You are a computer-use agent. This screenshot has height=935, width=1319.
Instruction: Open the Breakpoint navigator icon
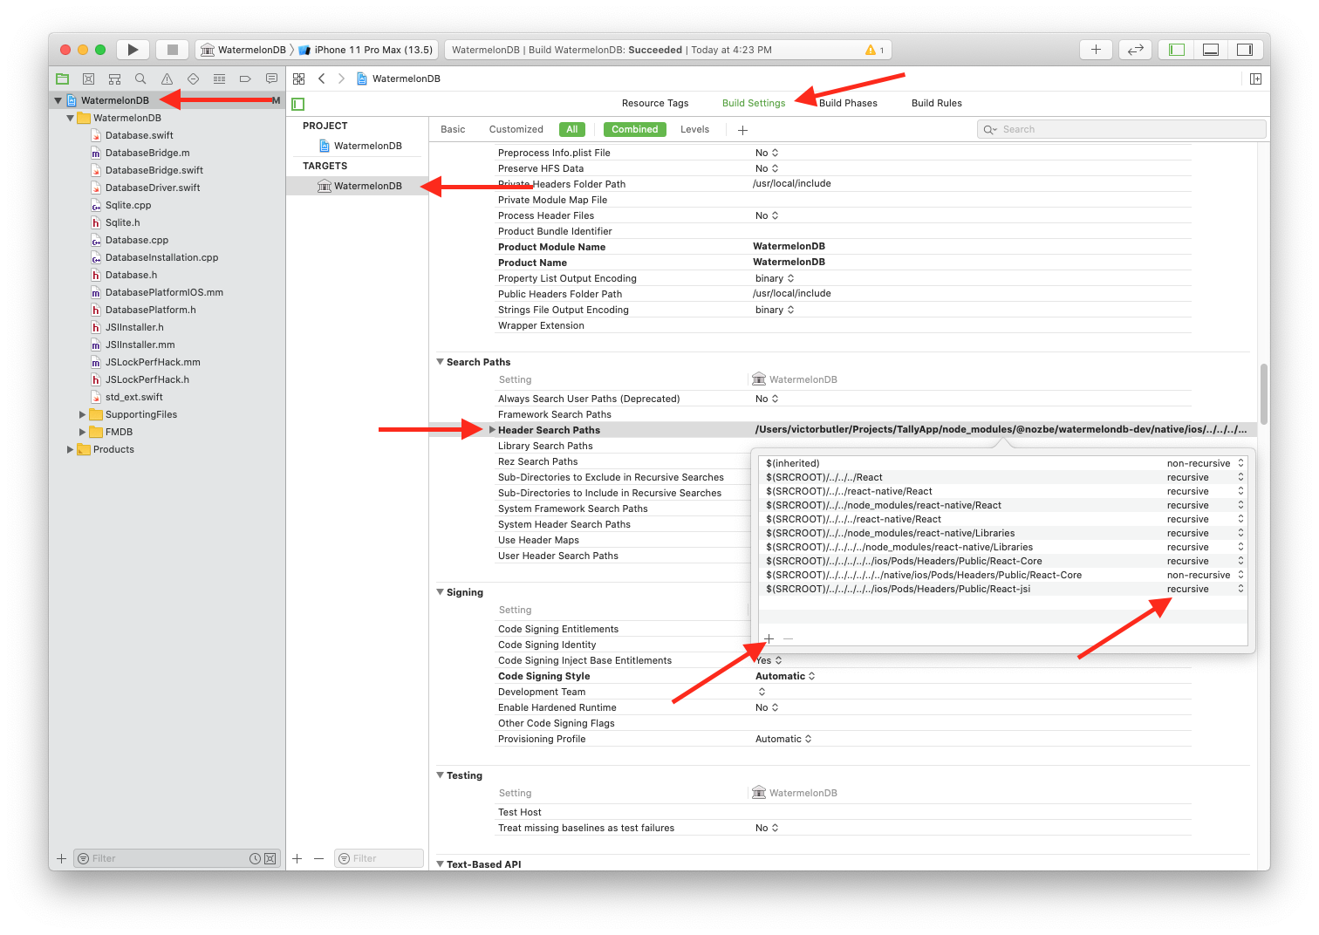pyautogui.click(x=245, y=78)
